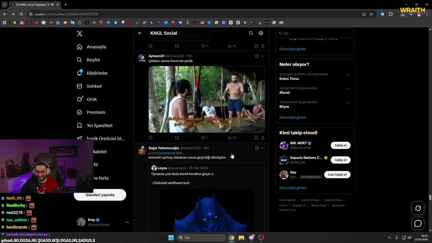The width and height of the screenshot is (432, 243).
Task: Open floating chat messages button
Action: click(x=418, y=223)
